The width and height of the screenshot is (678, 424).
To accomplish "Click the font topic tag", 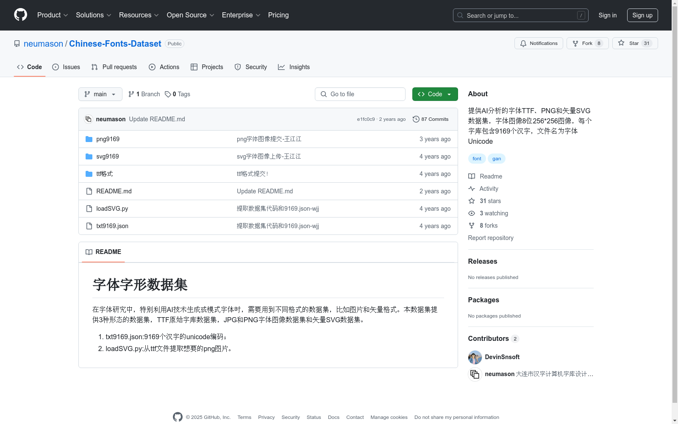I will pos(477,159).
